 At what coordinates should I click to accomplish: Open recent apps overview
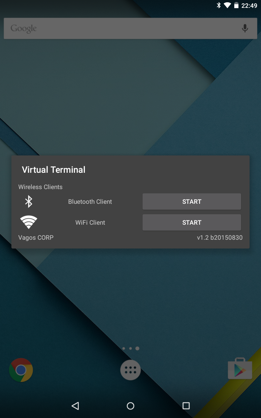186,406
